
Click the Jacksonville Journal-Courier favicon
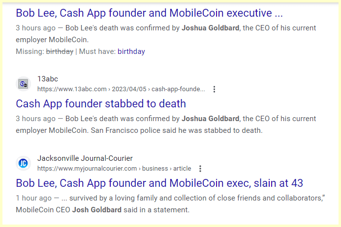23,163
